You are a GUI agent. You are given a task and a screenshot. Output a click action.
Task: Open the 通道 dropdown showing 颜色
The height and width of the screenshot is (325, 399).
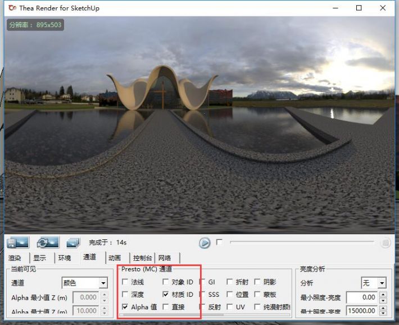pyautogui.click(x=85, y=283)
